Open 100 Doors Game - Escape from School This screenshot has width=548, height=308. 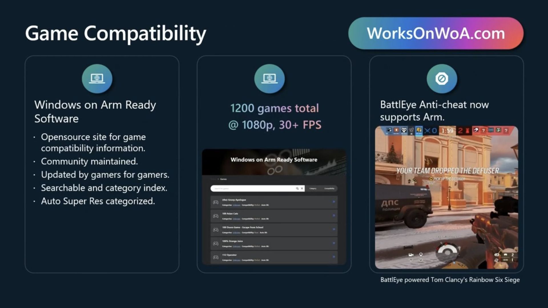(243, 227)
